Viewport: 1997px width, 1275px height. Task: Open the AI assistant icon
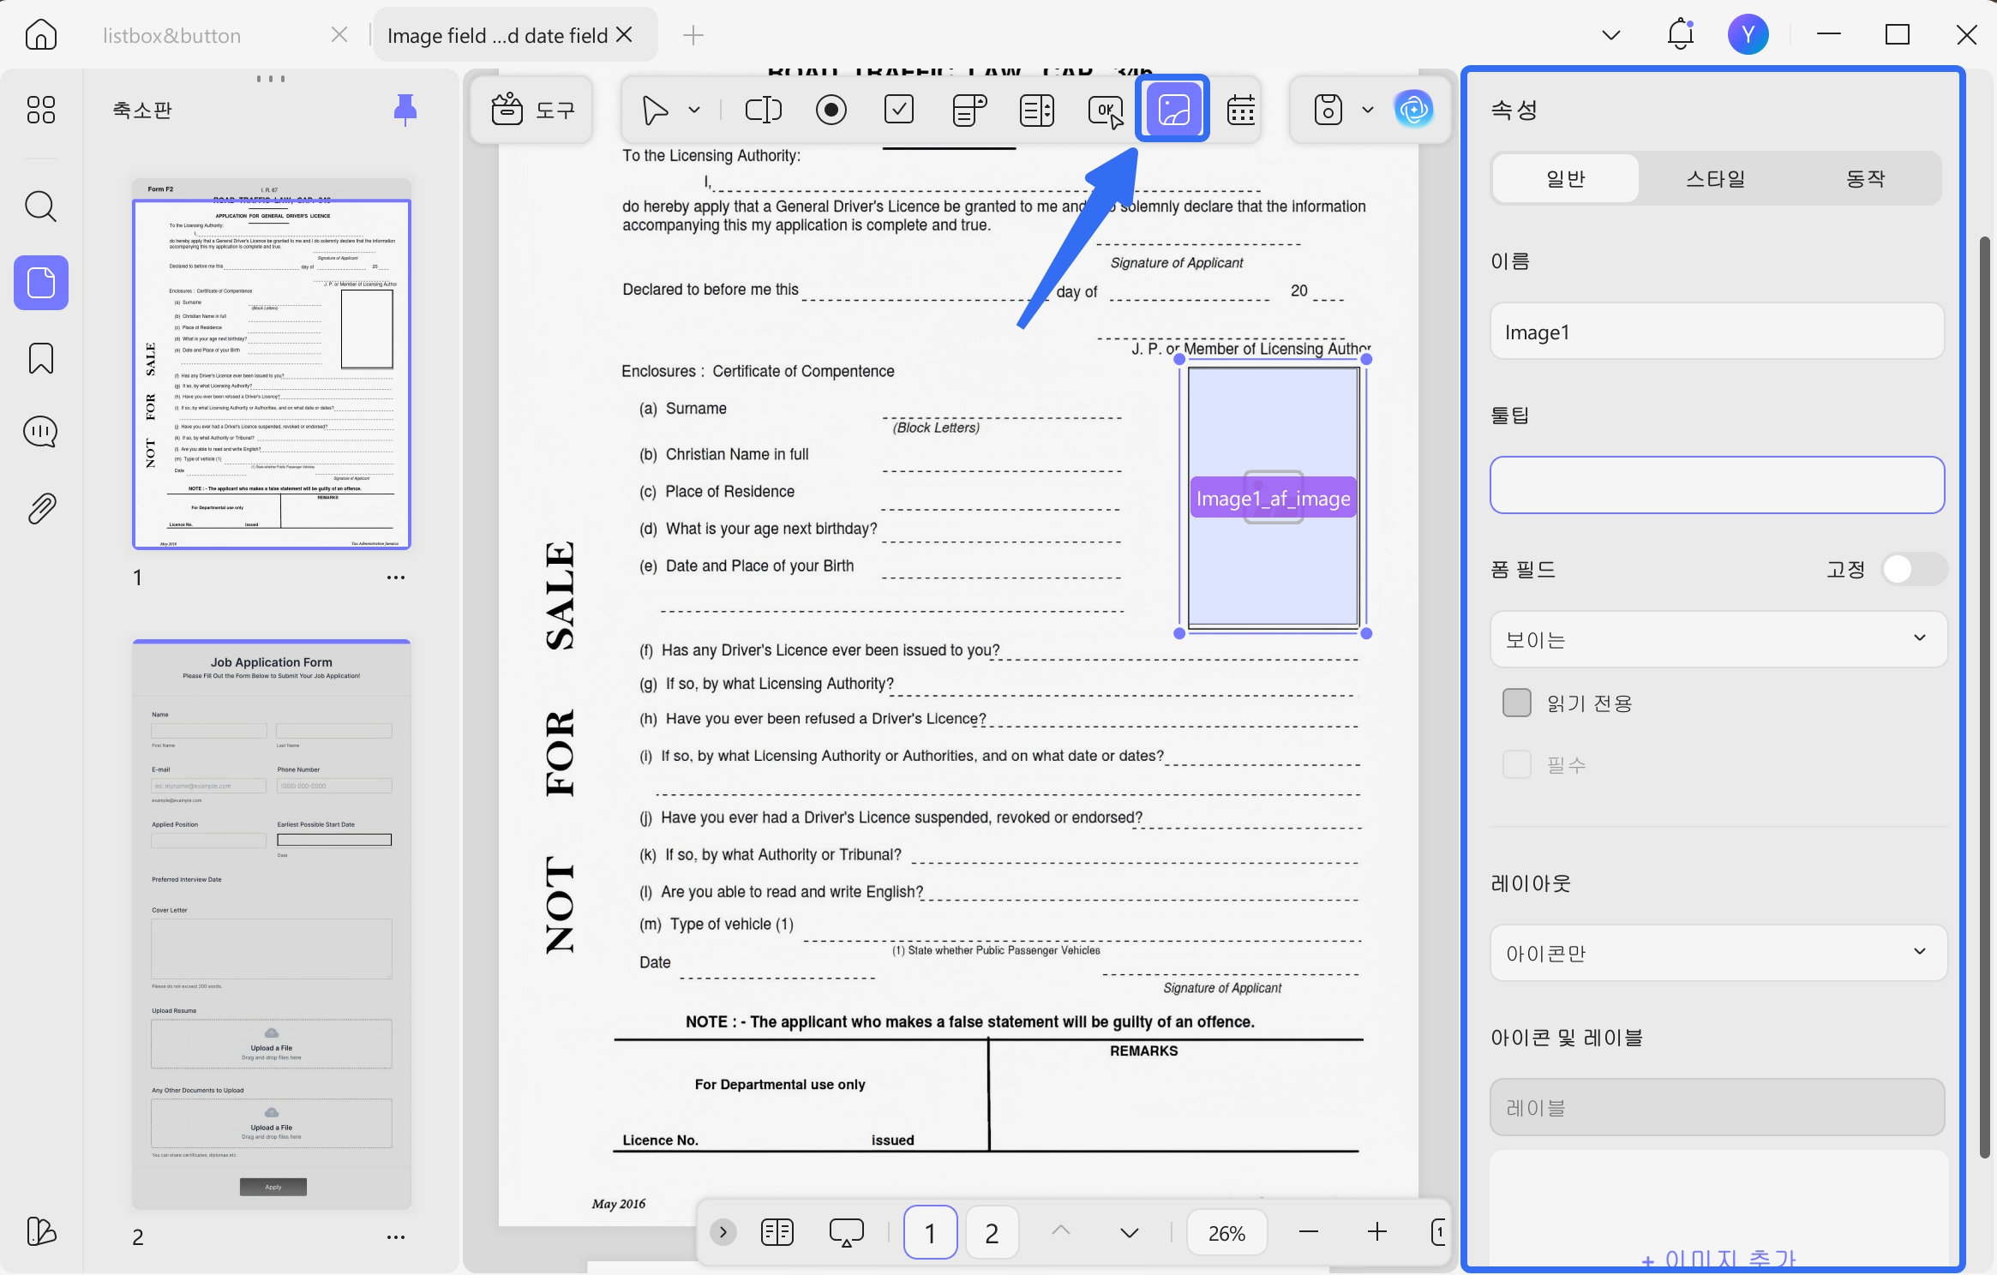pos(1414,110)
